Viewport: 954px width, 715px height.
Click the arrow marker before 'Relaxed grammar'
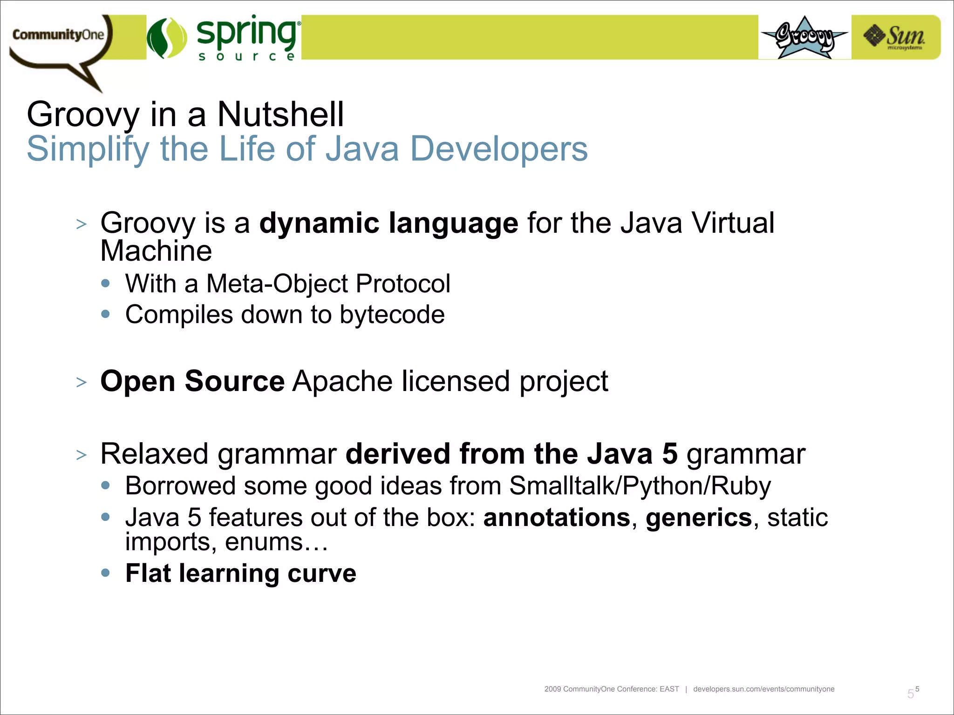81,455
